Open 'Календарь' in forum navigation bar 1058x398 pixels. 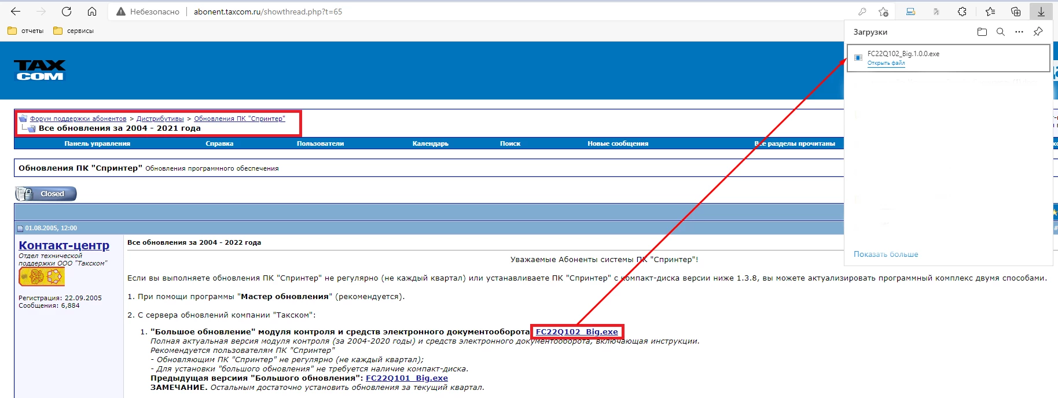(430, 143)
